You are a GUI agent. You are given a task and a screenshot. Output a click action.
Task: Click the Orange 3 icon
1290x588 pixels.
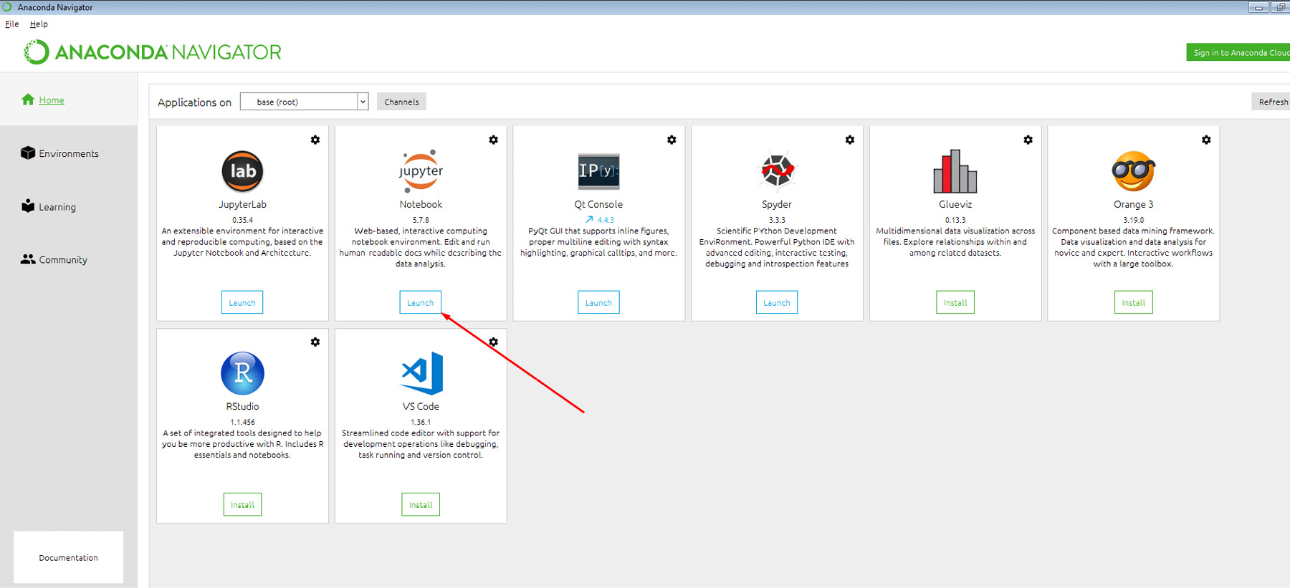[1133, 171]
